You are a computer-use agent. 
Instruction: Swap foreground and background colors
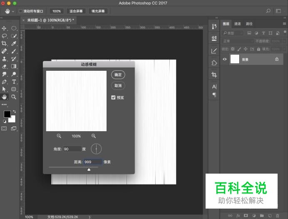click(x=14, y=112)
